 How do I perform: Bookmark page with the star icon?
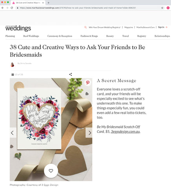(162, 8)
